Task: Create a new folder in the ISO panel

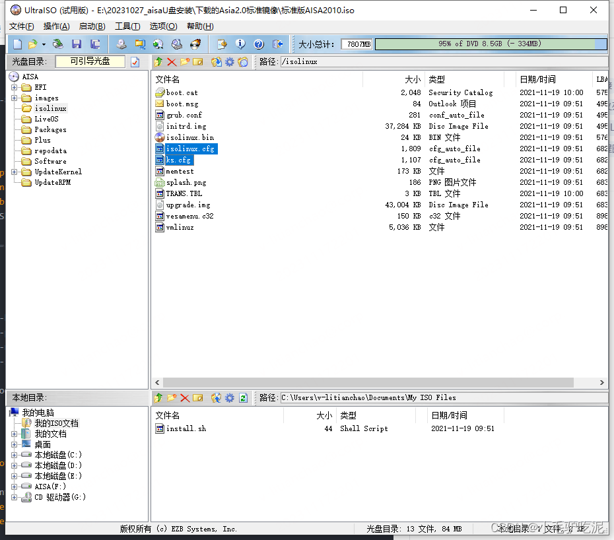Action: pyautogui.click(x=184, y=61)
